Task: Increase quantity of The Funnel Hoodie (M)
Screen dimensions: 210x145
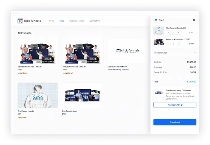Action: [179, 32]
